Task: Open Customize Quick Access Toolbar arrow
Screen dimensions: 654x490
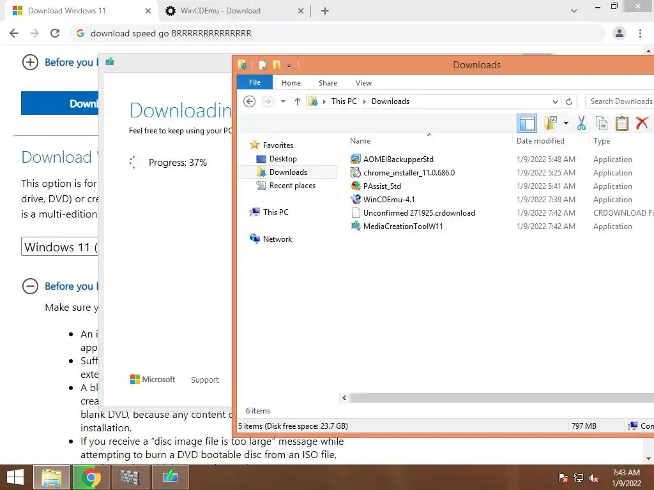Action: point(289,66)
